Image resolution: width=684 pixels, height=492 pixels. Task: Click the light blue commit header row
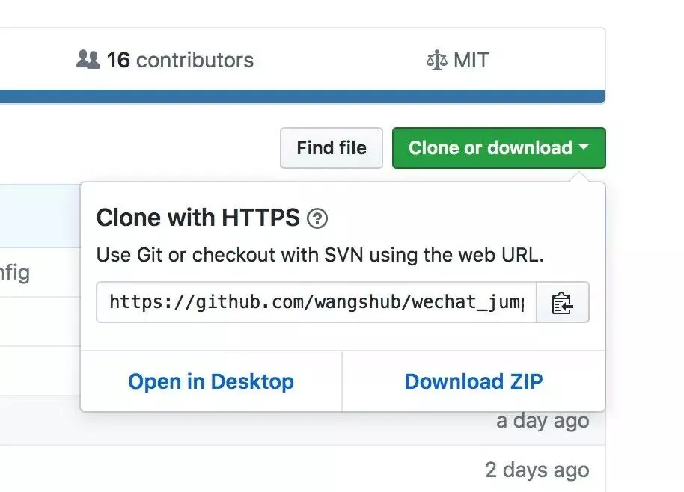(37, 217)
